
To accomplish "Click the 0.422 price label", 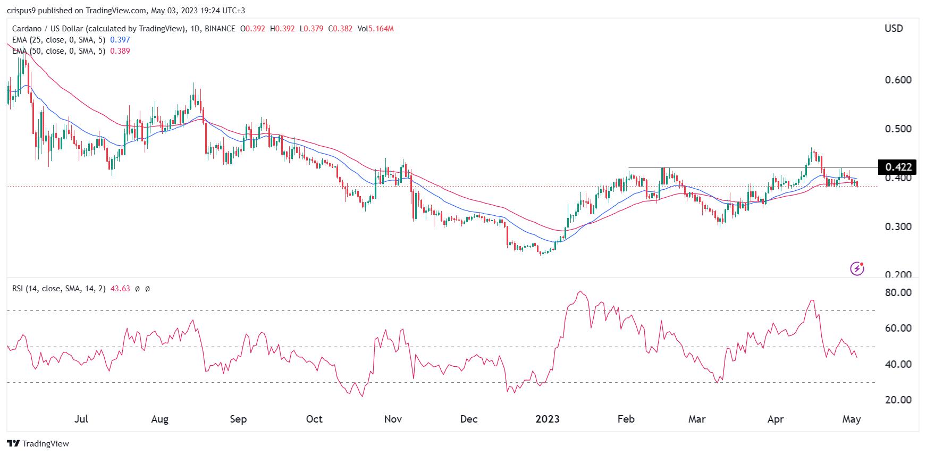I will coord(898,167).
